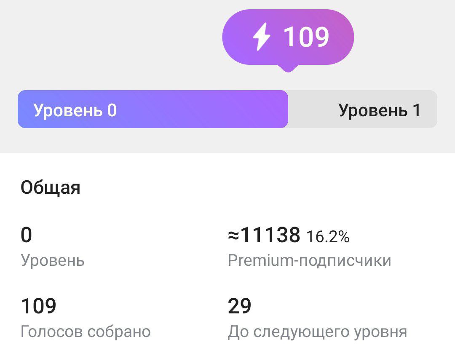This screenshot has width=455, height=353.
Task: Click the number 109 inside the badge
Action: [x=306, y=37]
